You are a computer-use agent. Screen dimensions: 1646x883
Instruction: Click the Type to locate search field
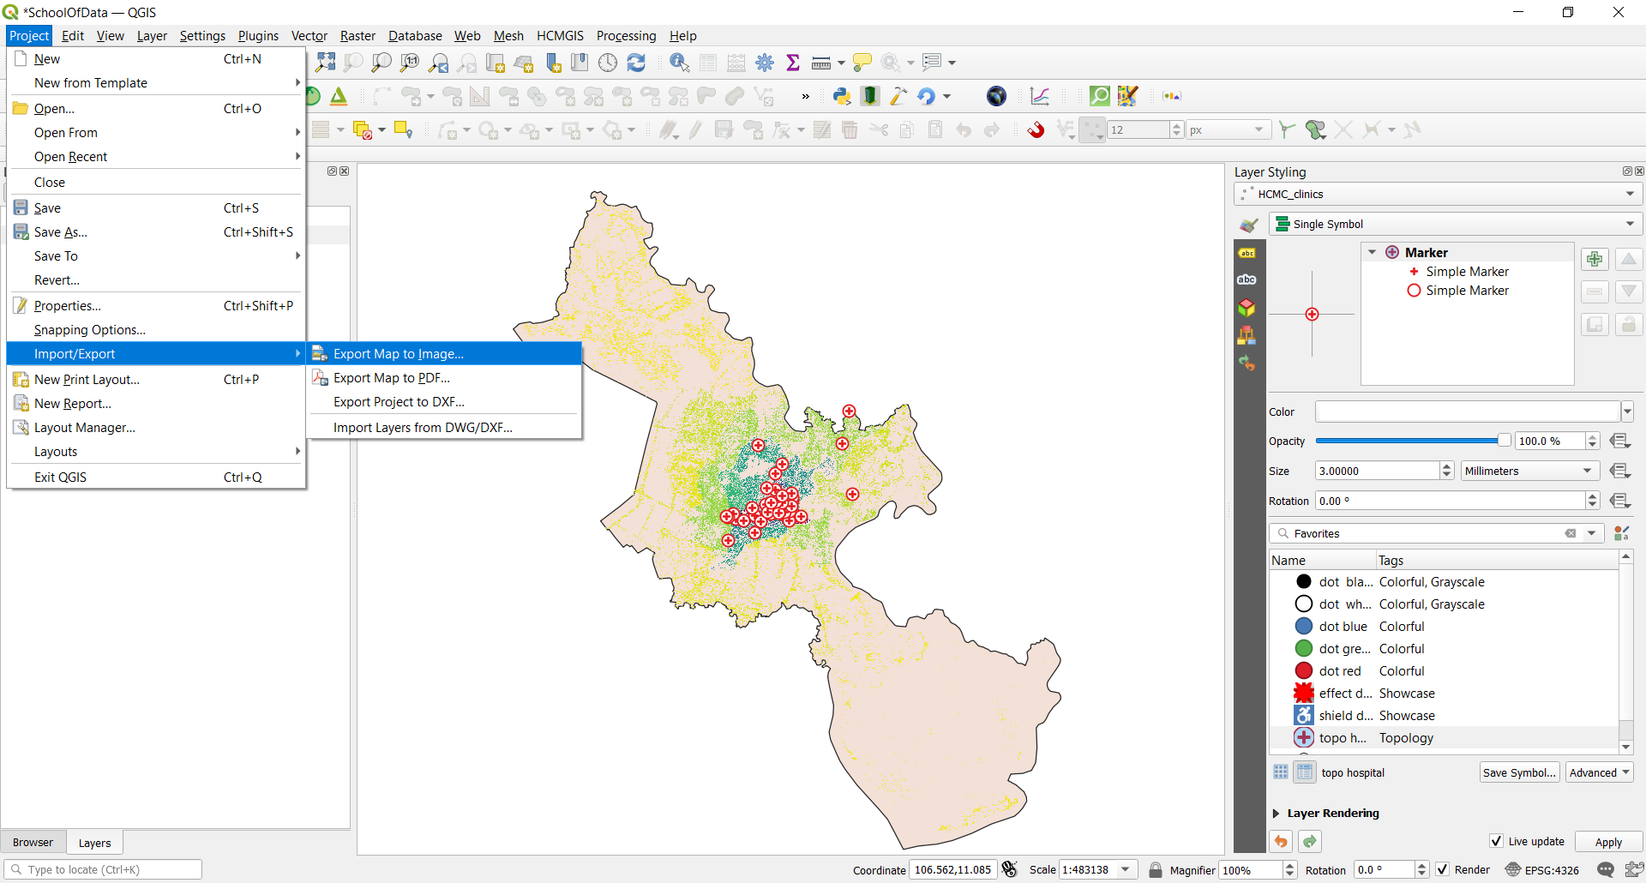click(103, 869)
